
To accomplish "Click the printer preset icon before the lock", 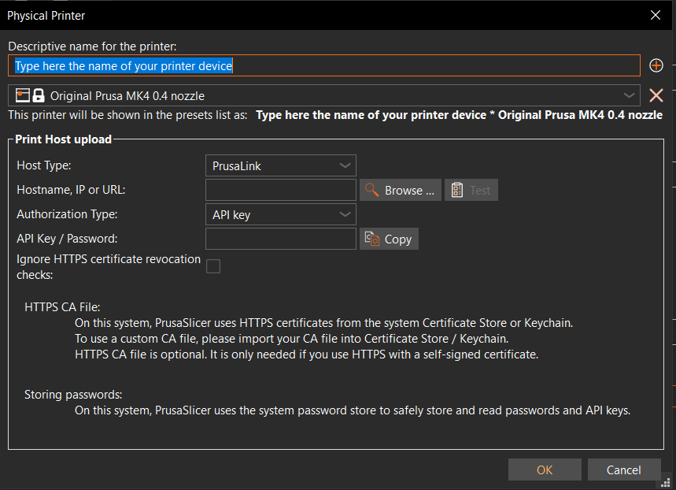I will (x=23, y=95).
